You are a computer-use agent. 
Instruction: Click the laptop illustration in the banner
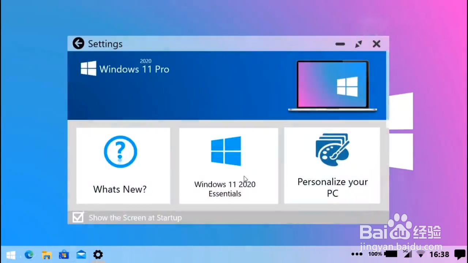[333, 86]
